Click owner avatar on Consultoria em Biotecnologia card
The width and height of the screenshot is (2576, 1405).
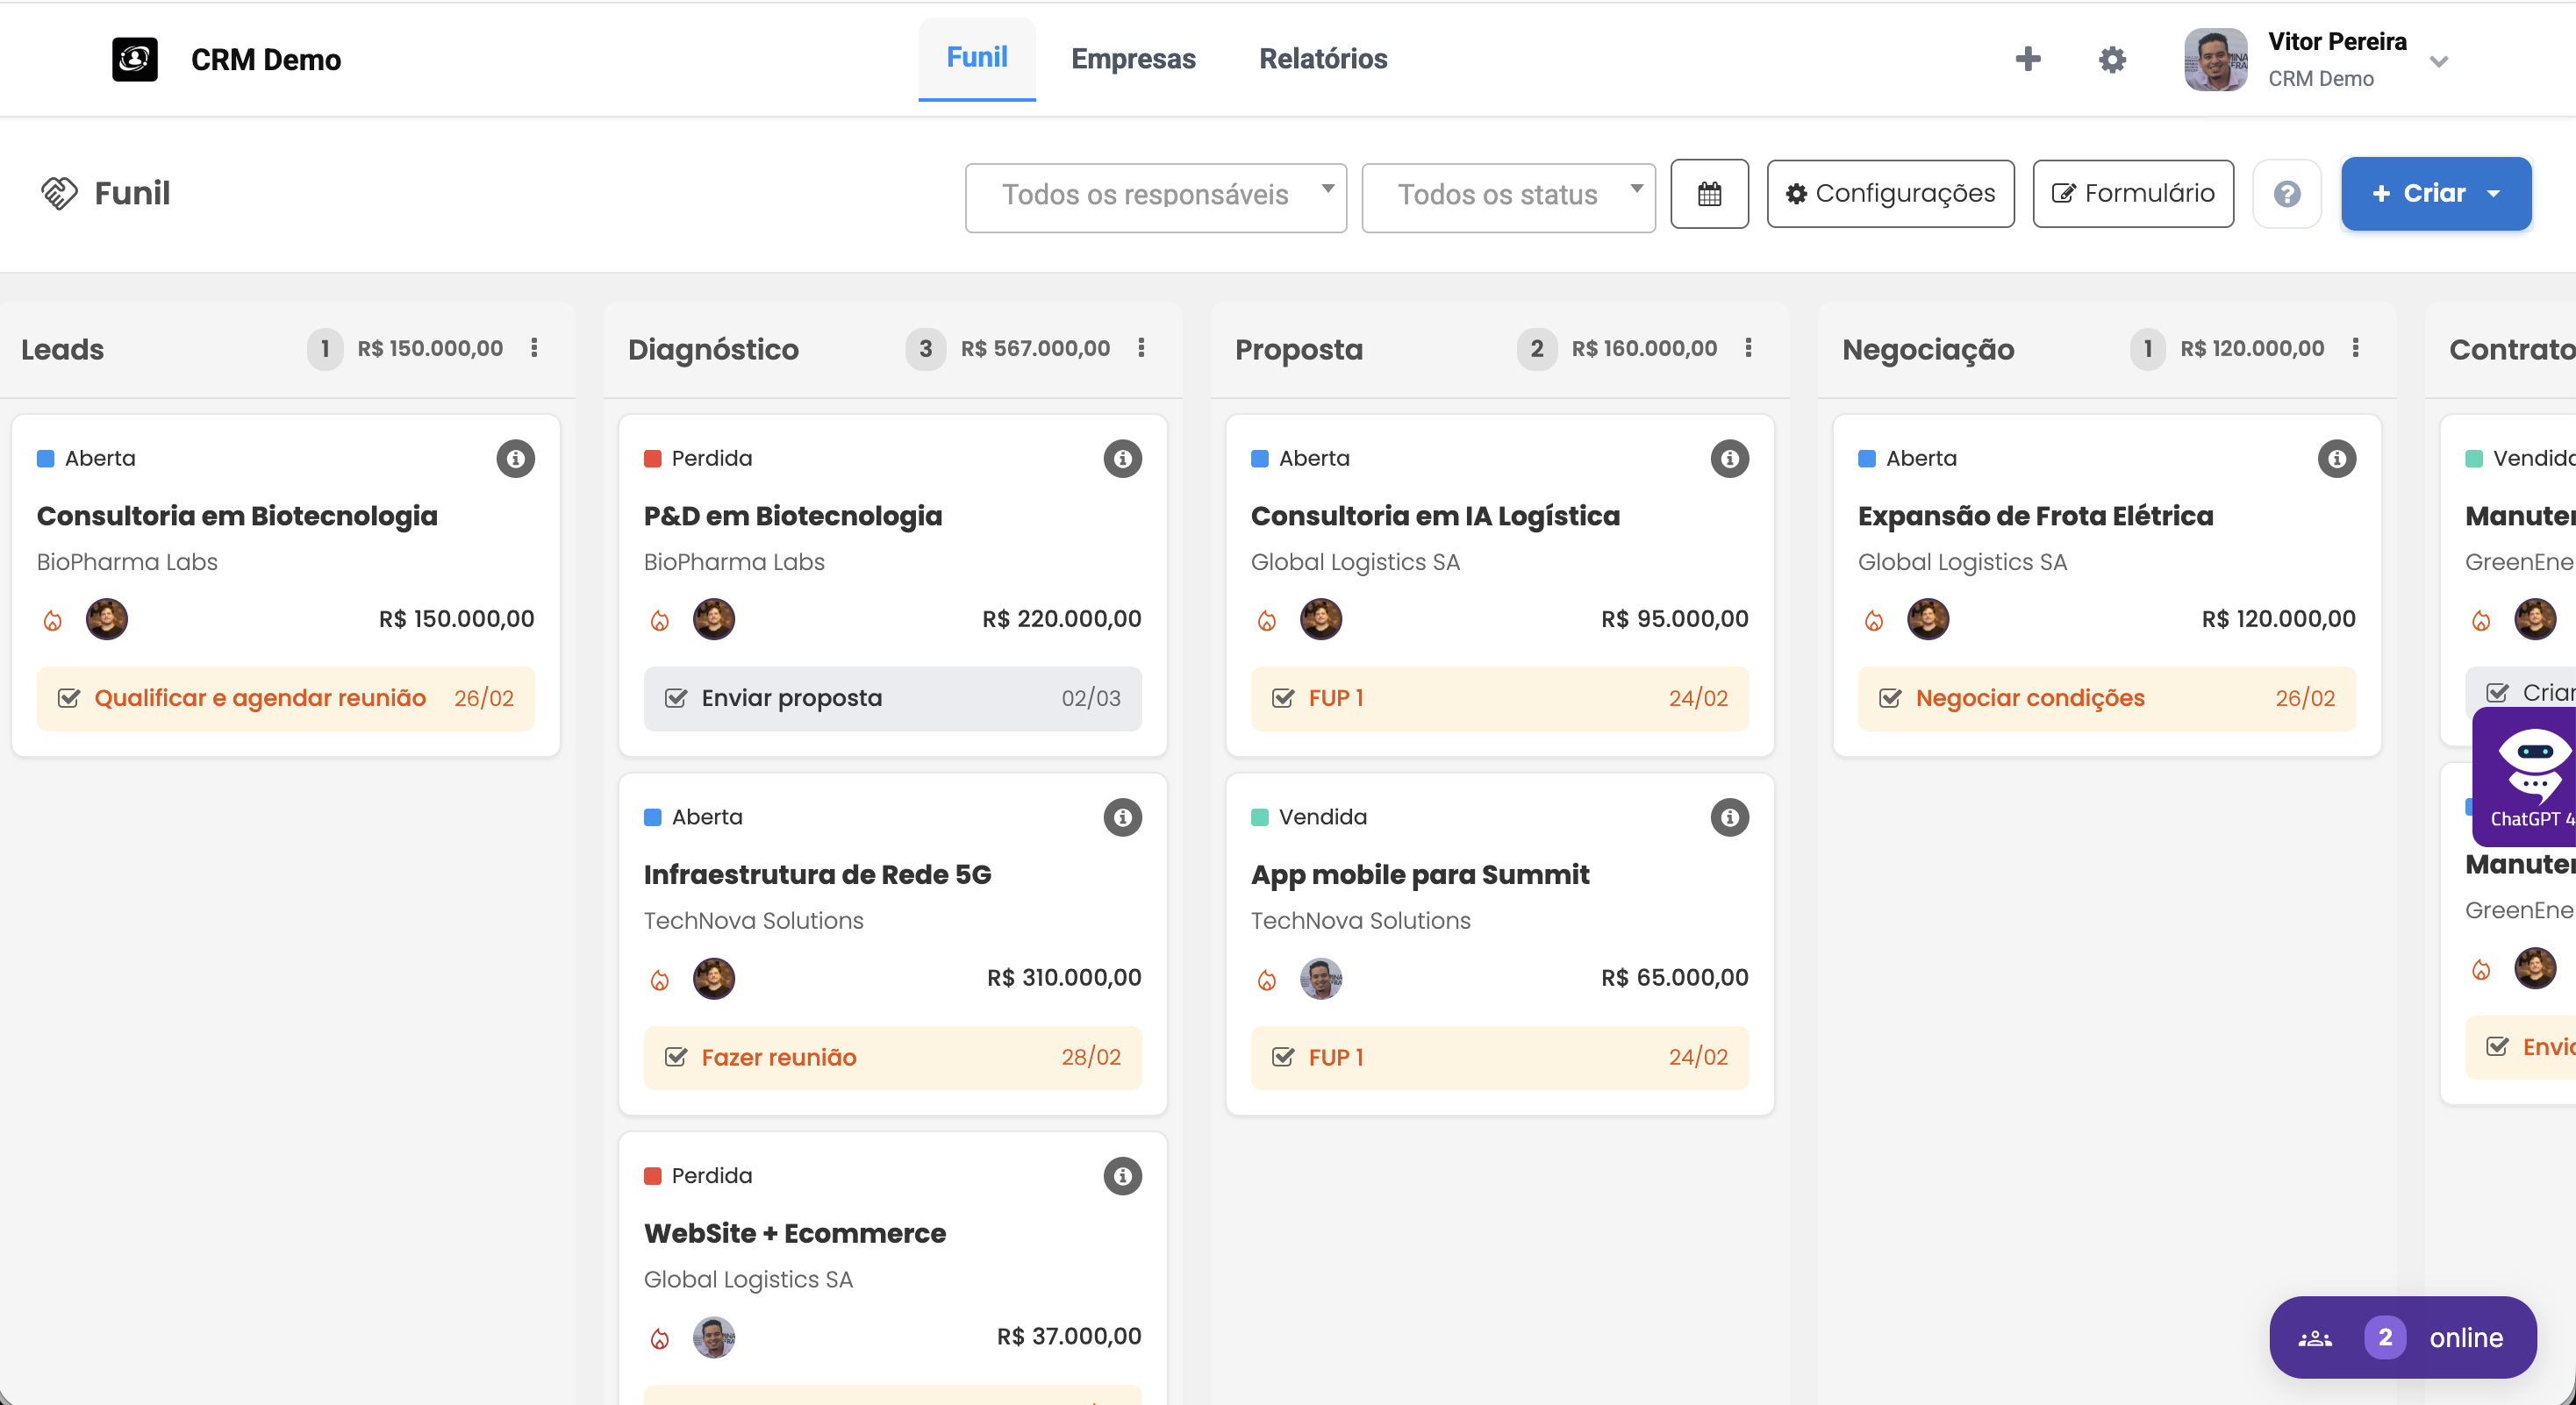pyautogui.click(x=107, y=619)
